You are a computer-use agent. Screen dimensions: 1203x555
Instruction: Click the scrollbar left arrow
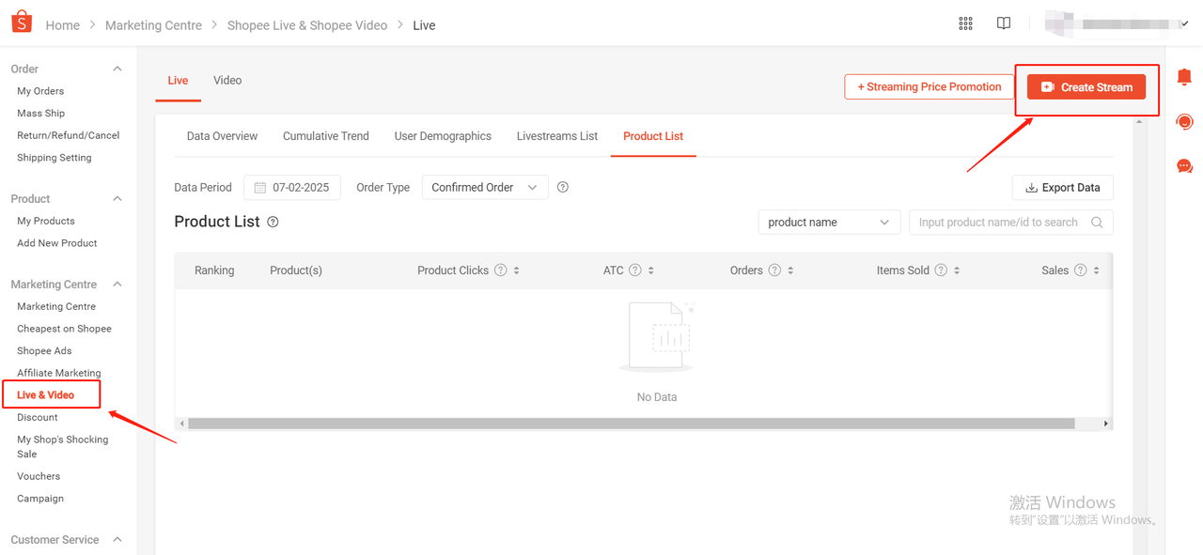point(182,424)
